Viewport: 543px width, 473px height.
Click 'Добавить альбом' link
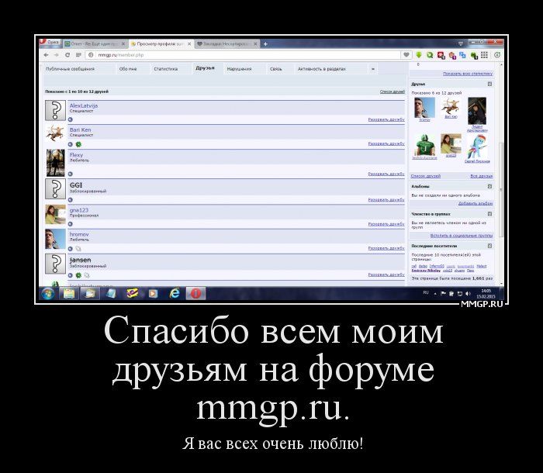click(x=475, y=204)
